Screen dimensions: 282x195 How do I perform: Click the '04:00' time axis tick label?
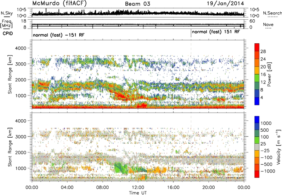coord(67,188)
